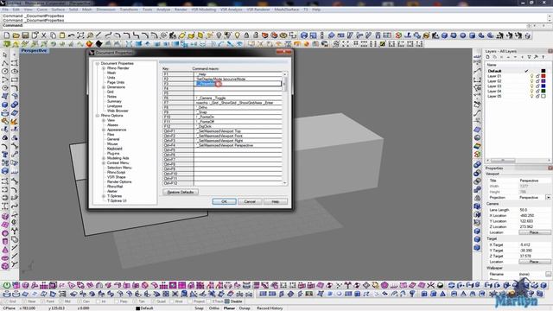Click the Save disk icon in toolbar

point(25,35)
